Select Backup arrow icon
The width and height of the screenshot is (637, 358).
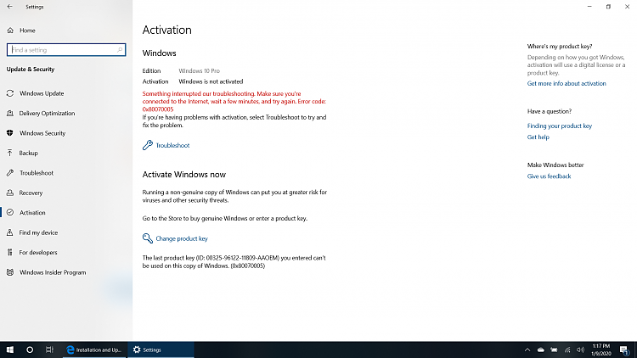click(x=10, y=153)
